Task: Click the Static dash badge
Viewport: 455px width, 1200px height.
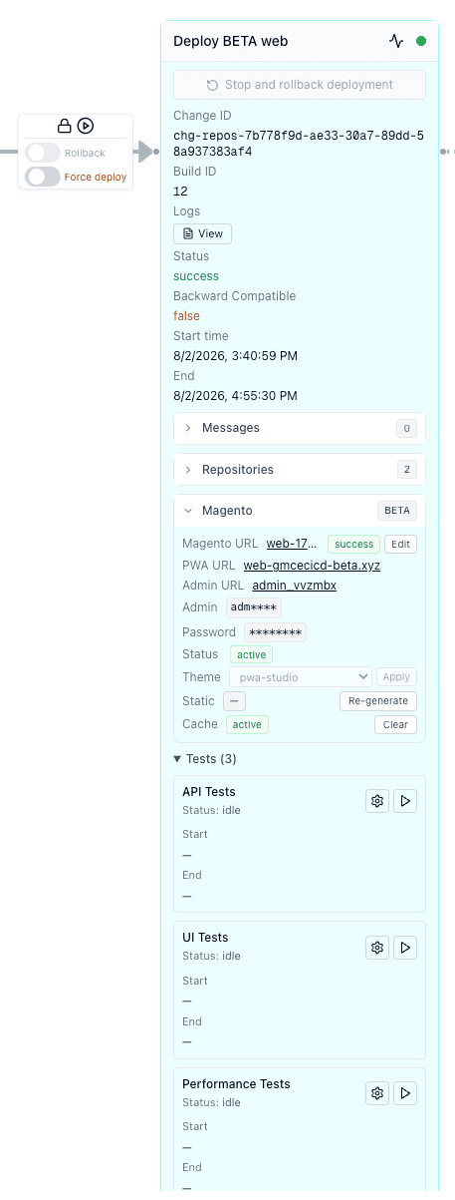Action: (x=234, y=700)
